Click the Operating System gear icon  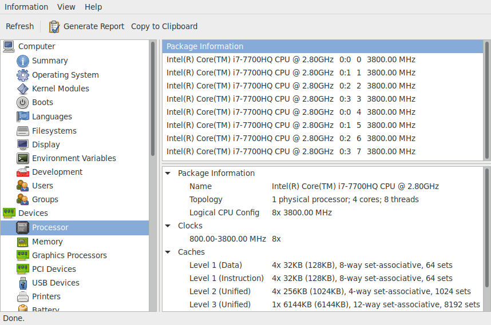click(x=22, y=75)
